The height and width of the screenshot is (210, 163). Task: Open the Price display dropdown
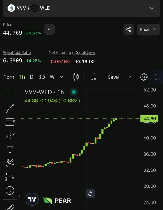148,29
